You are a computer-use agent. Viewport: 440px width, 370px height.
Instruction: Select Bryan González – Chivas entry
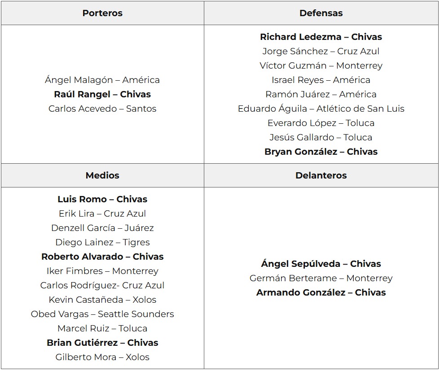tap(321, 152)
